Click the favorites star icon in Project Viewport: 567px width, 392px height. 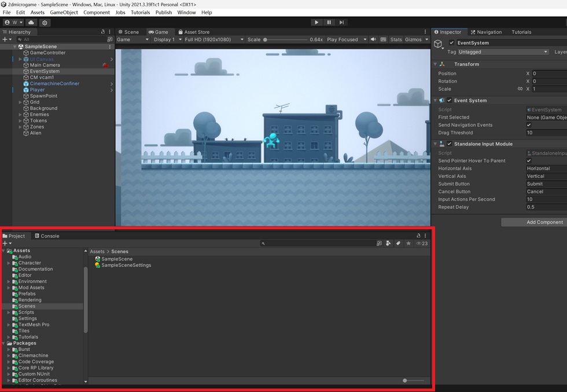tap(408, 243)
